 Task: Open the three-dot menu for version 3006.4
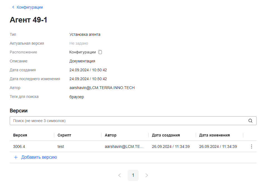click(x=251, y=146)
